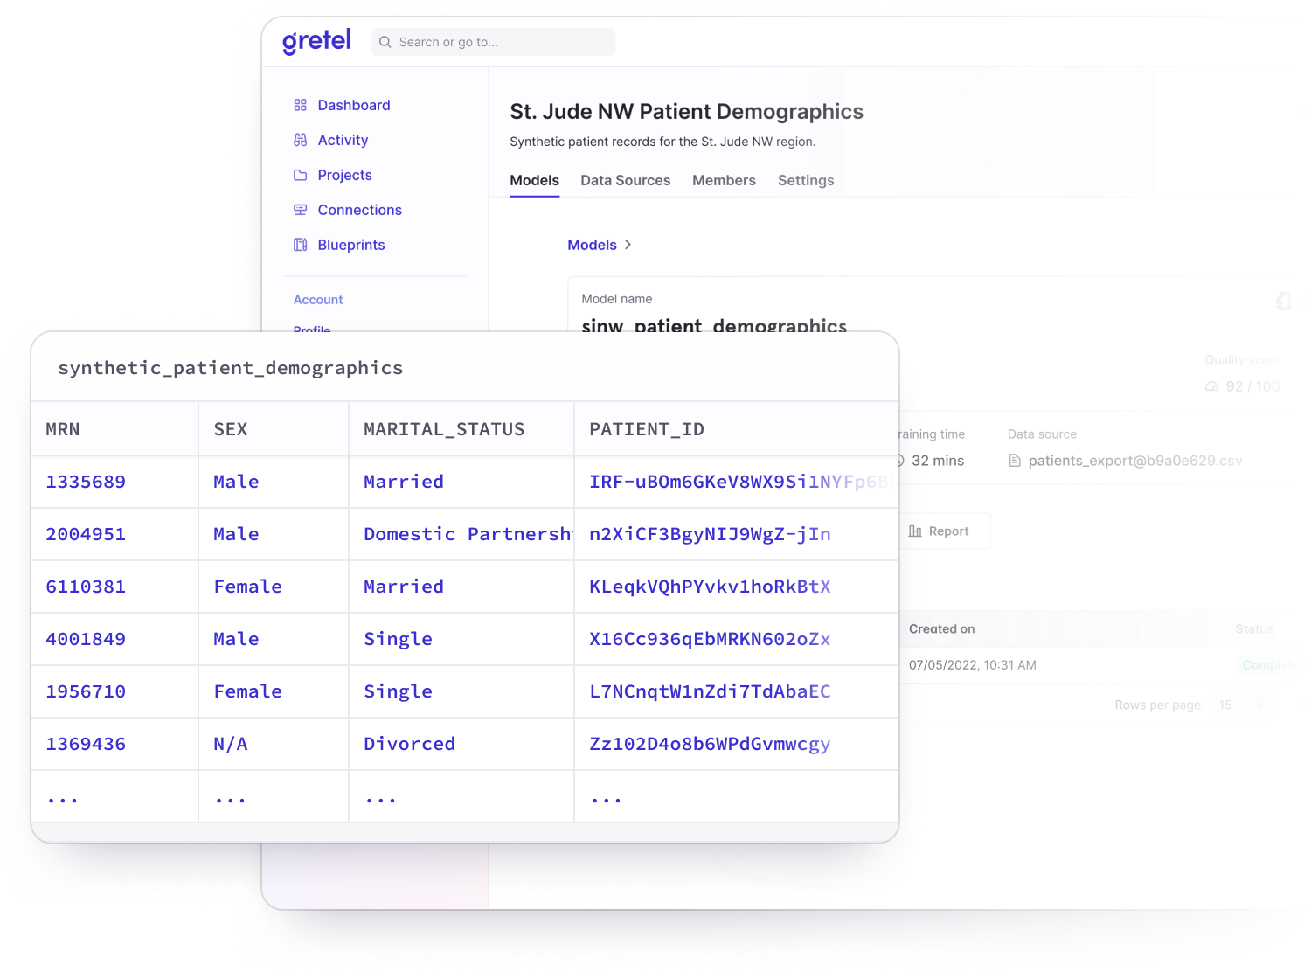This screenshot has height=972, width=1311.
Task: Open the Activity binoculars icon
Action: (301, 140)
